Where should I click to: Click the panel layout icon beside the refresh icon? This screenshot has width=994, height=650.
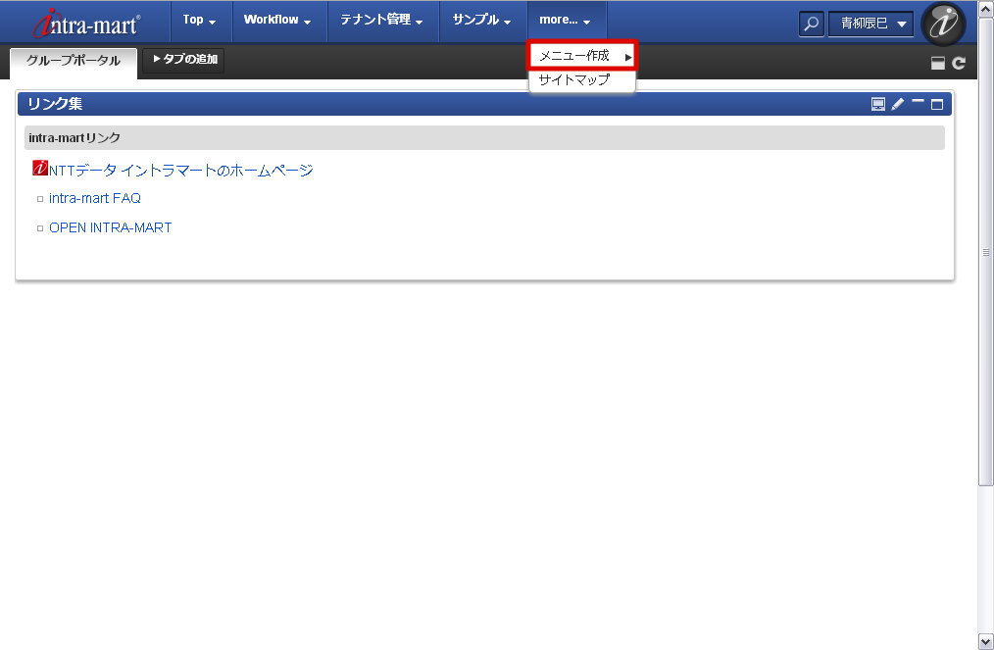point(938,62)
